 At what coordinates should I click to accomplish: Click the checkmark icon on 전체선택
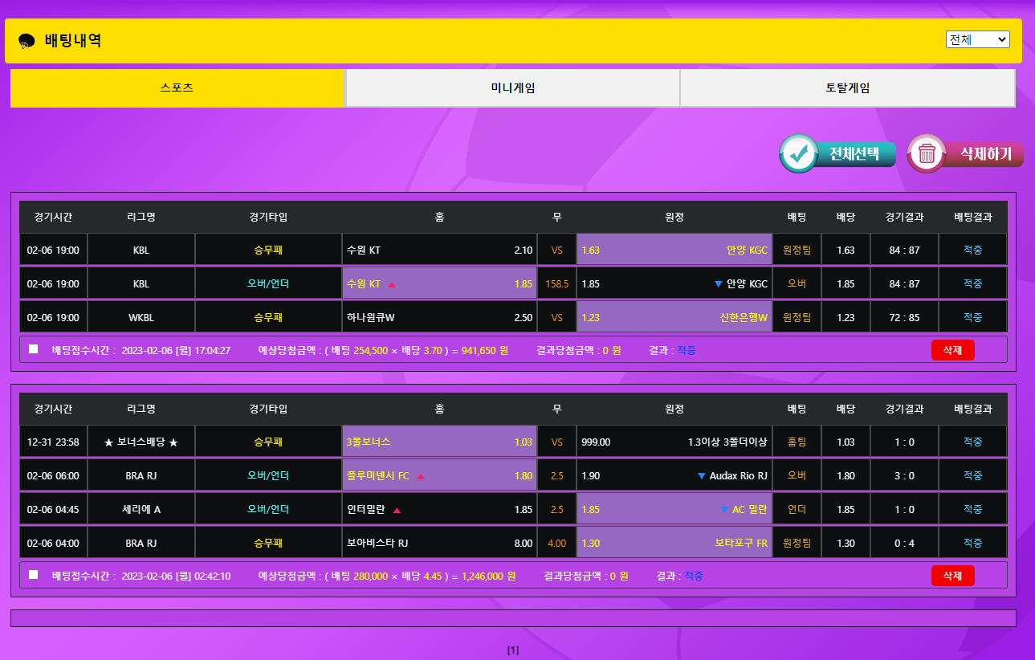(x=798, y=153)
